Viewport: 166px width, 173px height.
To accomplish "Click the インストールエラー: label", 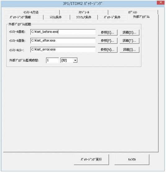I will tap(16, 50).
